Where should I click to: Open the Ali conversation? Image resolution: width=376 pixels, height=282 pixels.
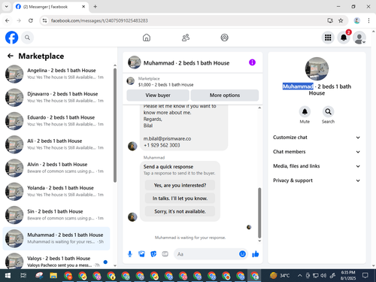click(x=56, y=144)
